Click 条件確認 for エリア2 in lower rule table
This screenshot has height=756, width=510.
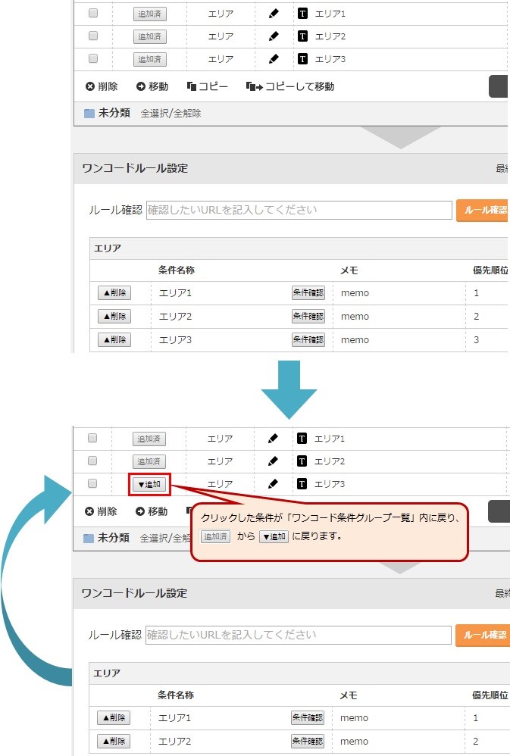tap(308, 741)
